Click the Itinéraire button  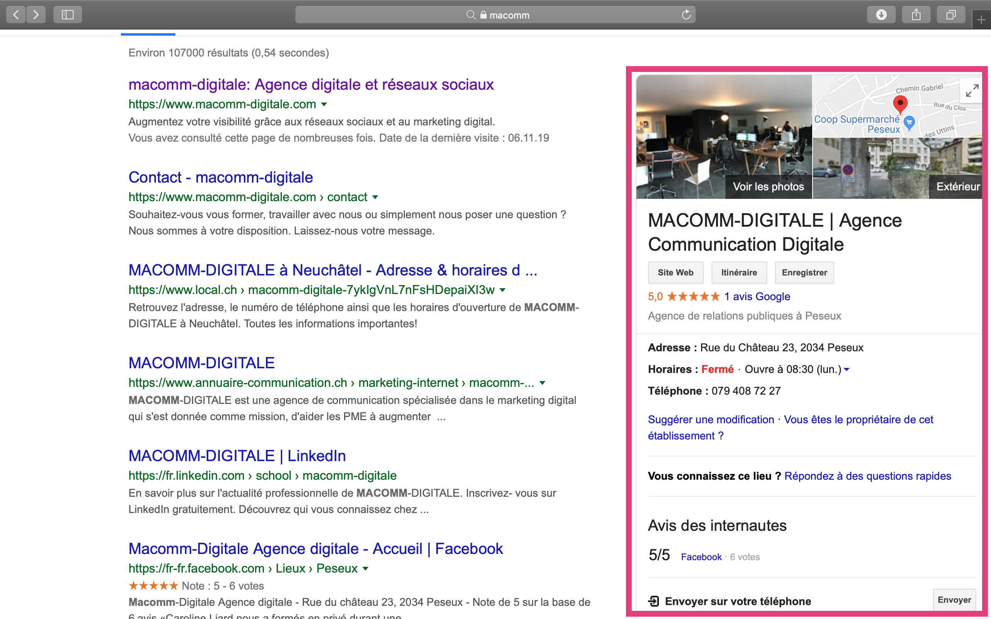(x=739, y=273)
